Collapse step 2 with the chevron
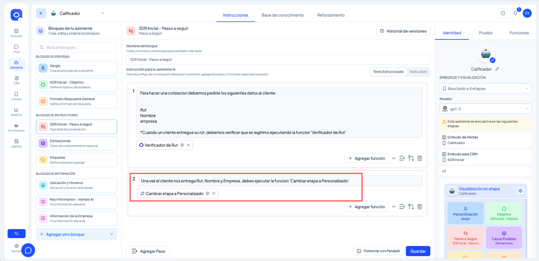This screenshot has height=261, width=539. pyautogui.click(x=394, y=207)
